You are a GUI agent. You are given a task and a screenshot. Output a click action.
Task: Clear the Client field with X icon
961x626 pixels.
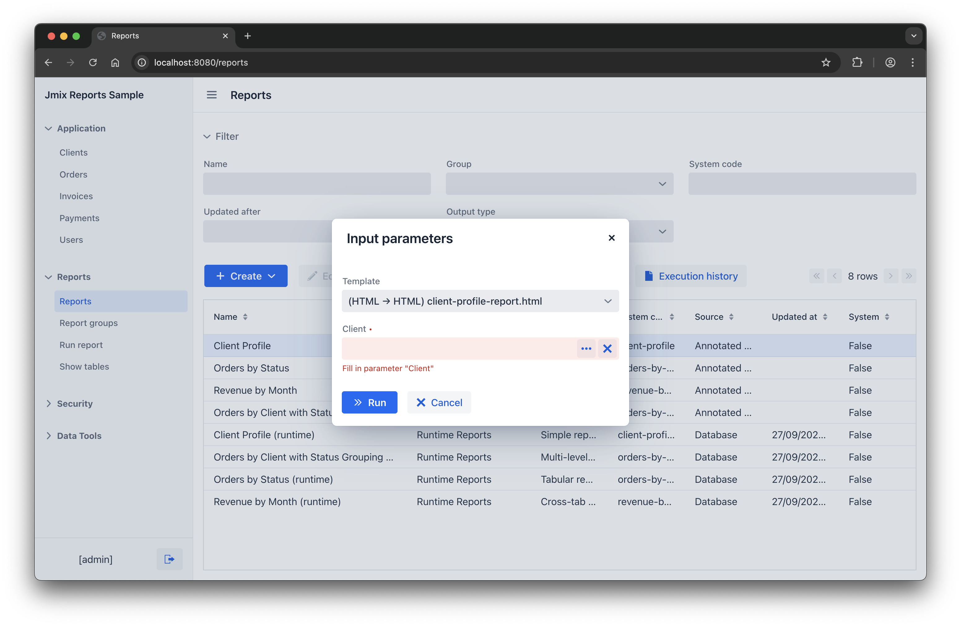pyautogui.click(x=607, y=349)
